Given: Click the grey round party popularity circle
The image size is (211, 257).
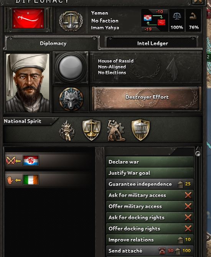Looking at the screenshot, I should 71,68.
